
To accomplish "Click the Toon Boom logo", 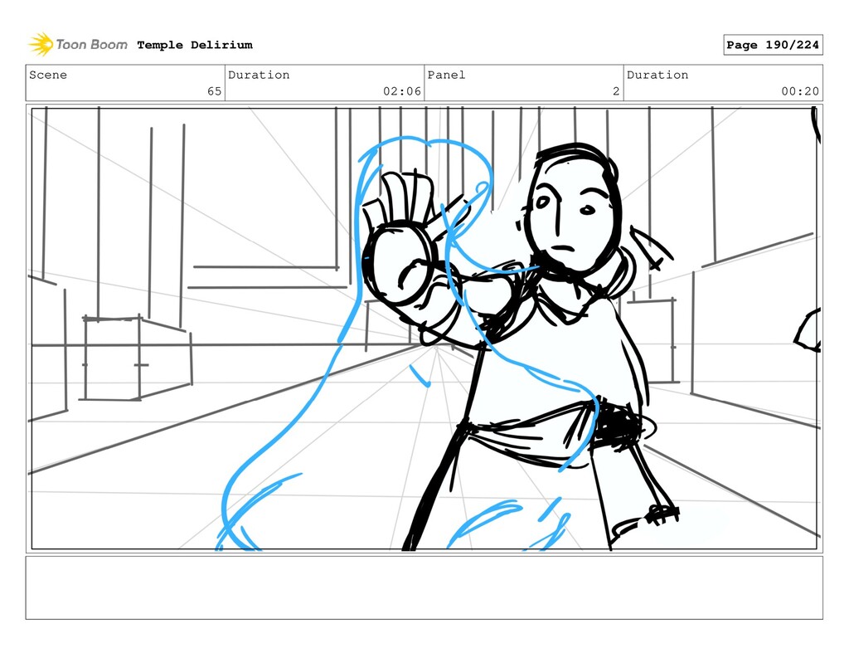I will pos(78,45).
